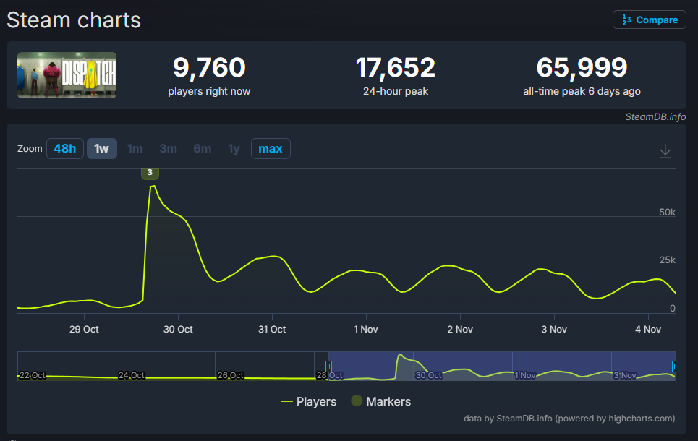Click the '1 Nov' x-axis label
The image size is (698, 441).
(x=366, y=329)
